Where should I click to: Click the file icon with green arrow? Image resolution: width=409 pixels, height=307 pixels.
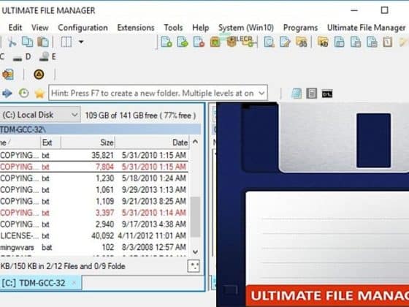pyautogui.click(x=183, y=42)
